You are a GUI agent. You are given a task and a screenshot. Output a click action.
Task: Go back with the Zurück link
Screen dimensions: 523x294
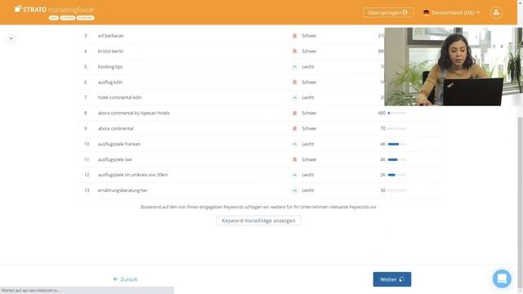pos(125,279)
